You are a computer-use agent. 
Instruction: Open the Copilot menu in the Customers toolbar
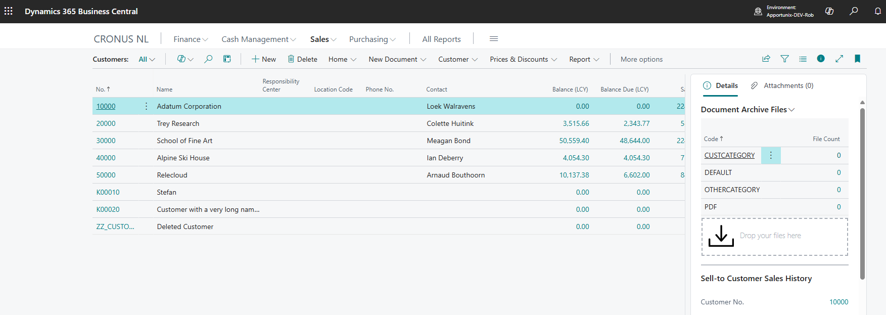point(185,59)
